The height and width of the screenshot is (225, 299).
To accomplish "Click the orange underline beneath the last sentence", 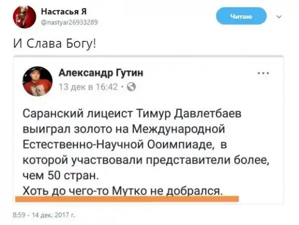I will (127, 199).
